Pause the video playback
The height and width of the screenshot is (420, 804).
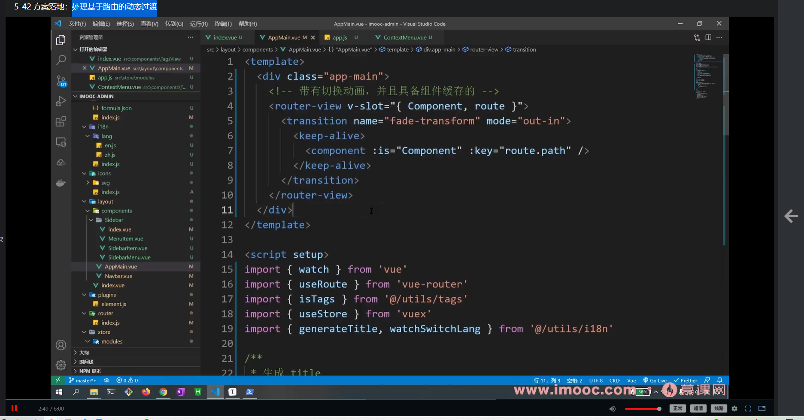click(14, 408)
